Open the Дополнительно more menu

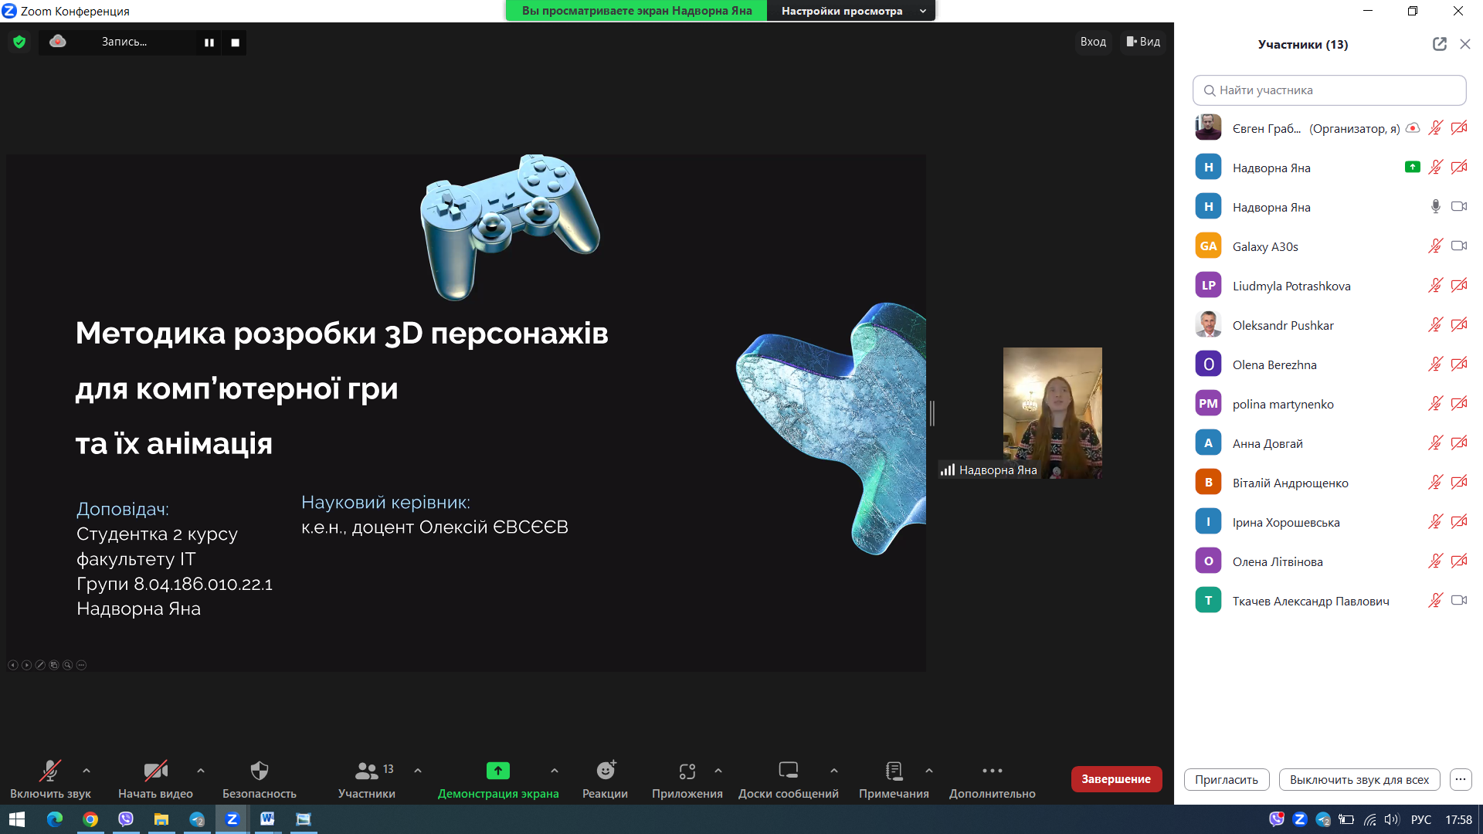pyautogui.click(x=992, y=771)
